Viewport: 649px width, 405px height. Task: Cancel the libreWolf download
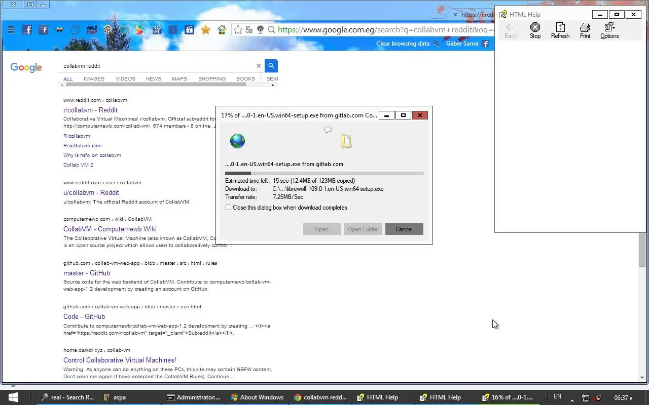404,229
